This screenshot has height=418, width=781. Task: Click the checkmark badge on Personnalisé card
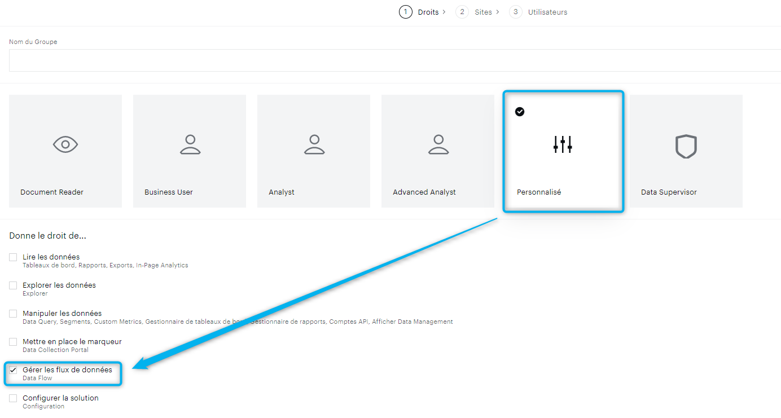(x=520, y=112)
